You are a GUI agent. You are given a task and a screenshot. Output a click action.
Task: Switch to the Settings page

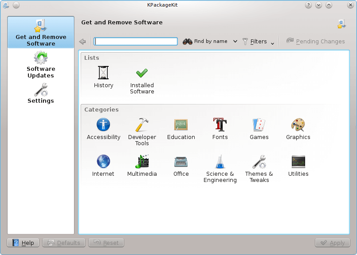click(x=41, y=94)
